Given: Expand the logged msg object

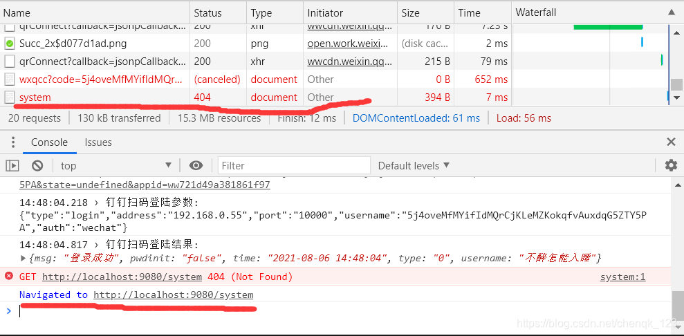Looking at the screenshot, I should (x=24, y=258).
